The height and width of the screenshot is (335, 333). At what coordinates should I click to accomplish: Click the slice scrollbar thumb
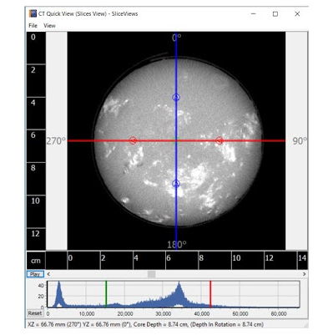click(151, 274)
